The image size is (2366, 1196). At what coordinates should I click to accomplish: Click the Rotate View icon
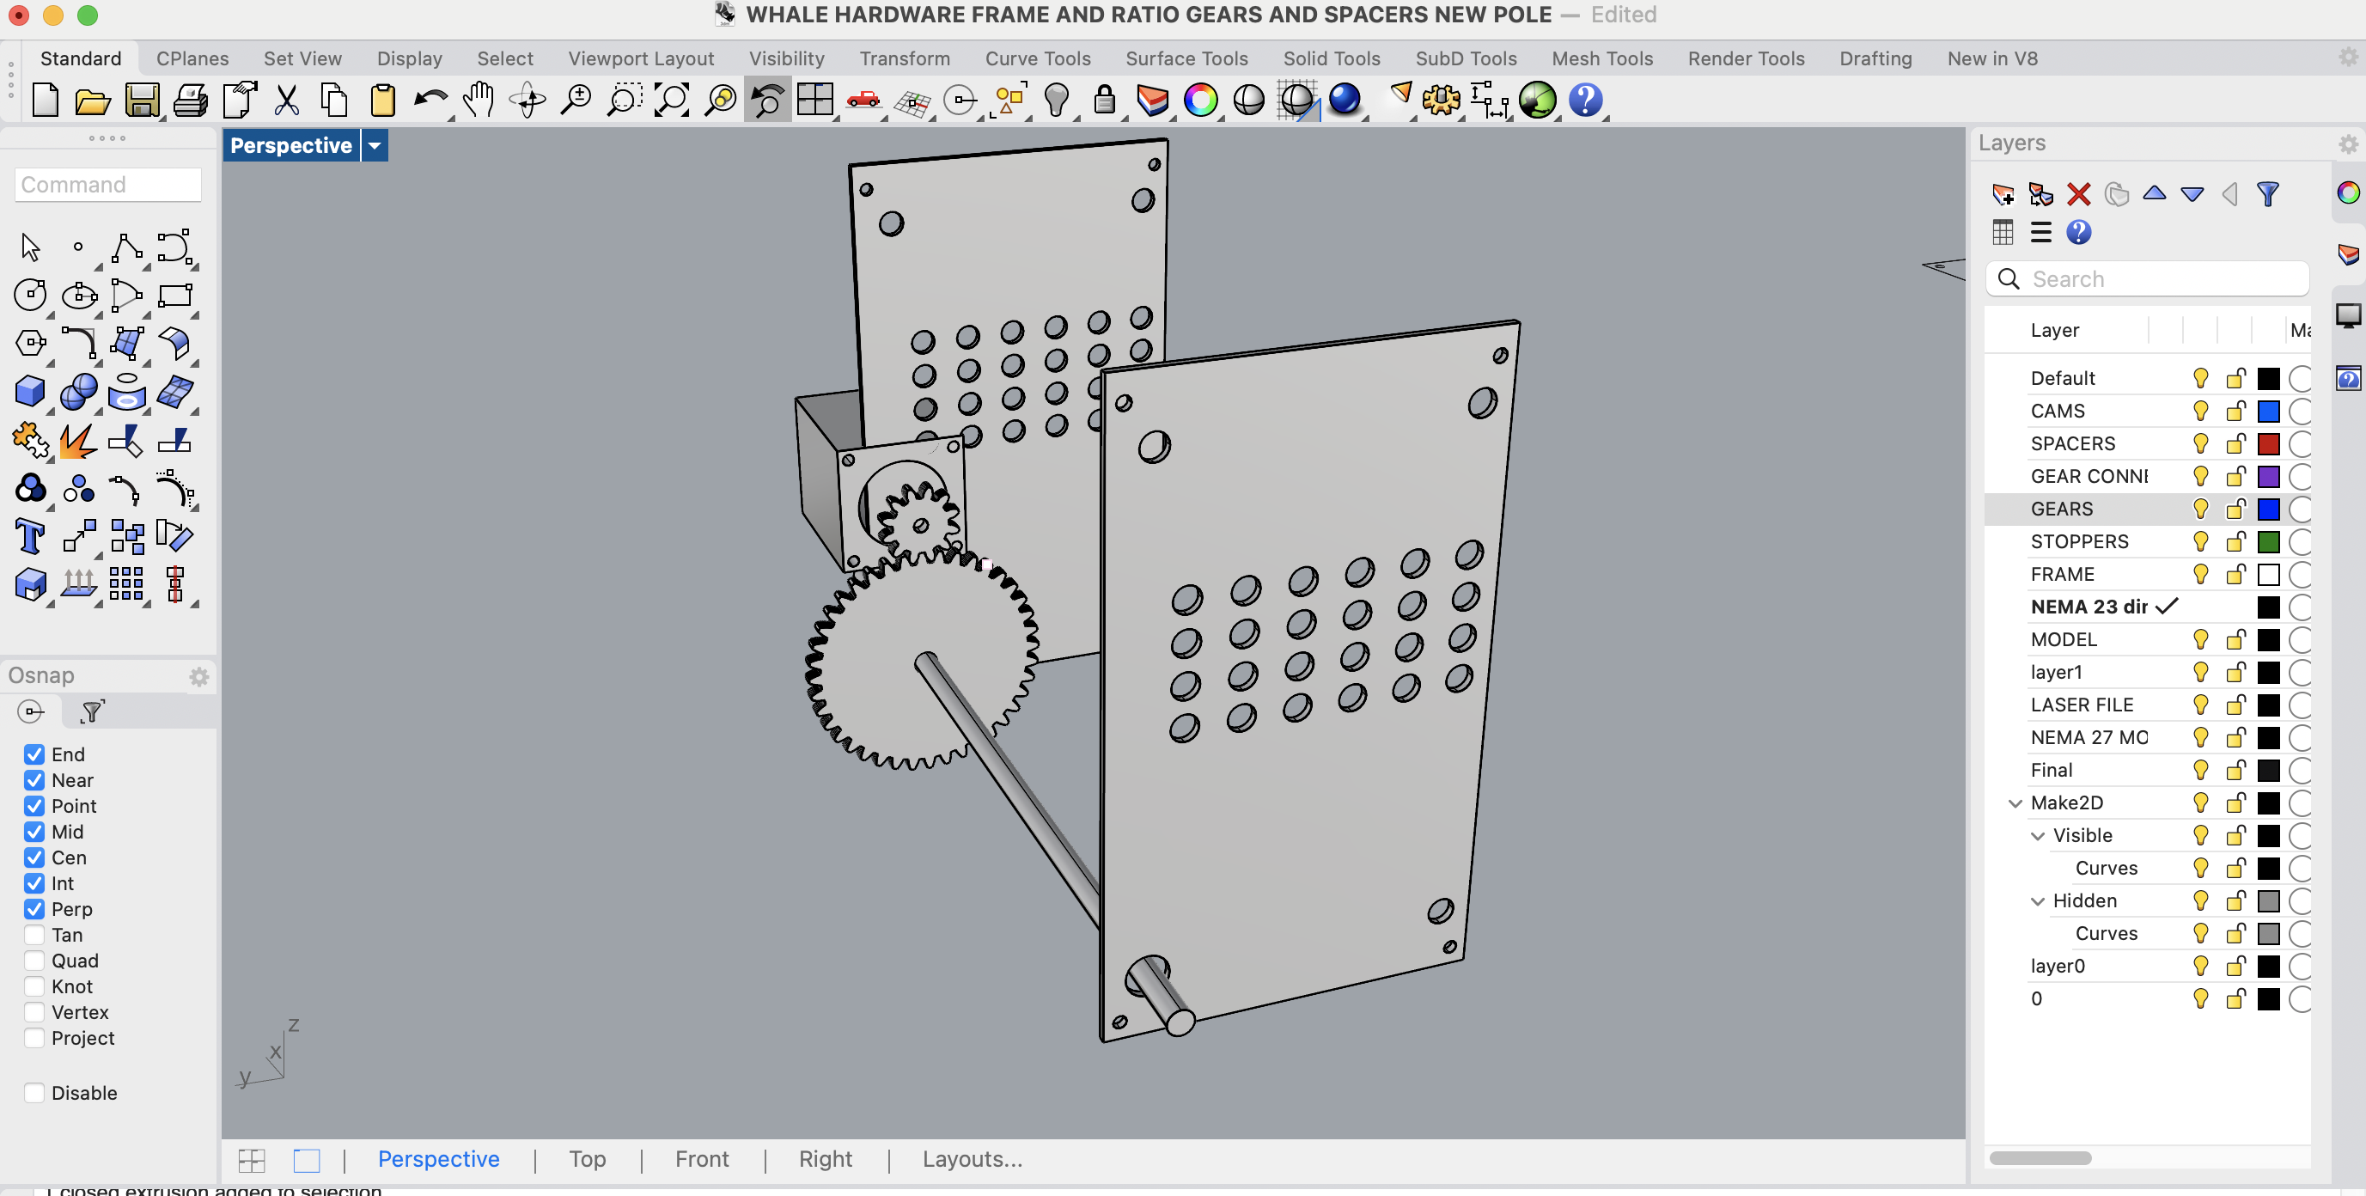point(528,101)
